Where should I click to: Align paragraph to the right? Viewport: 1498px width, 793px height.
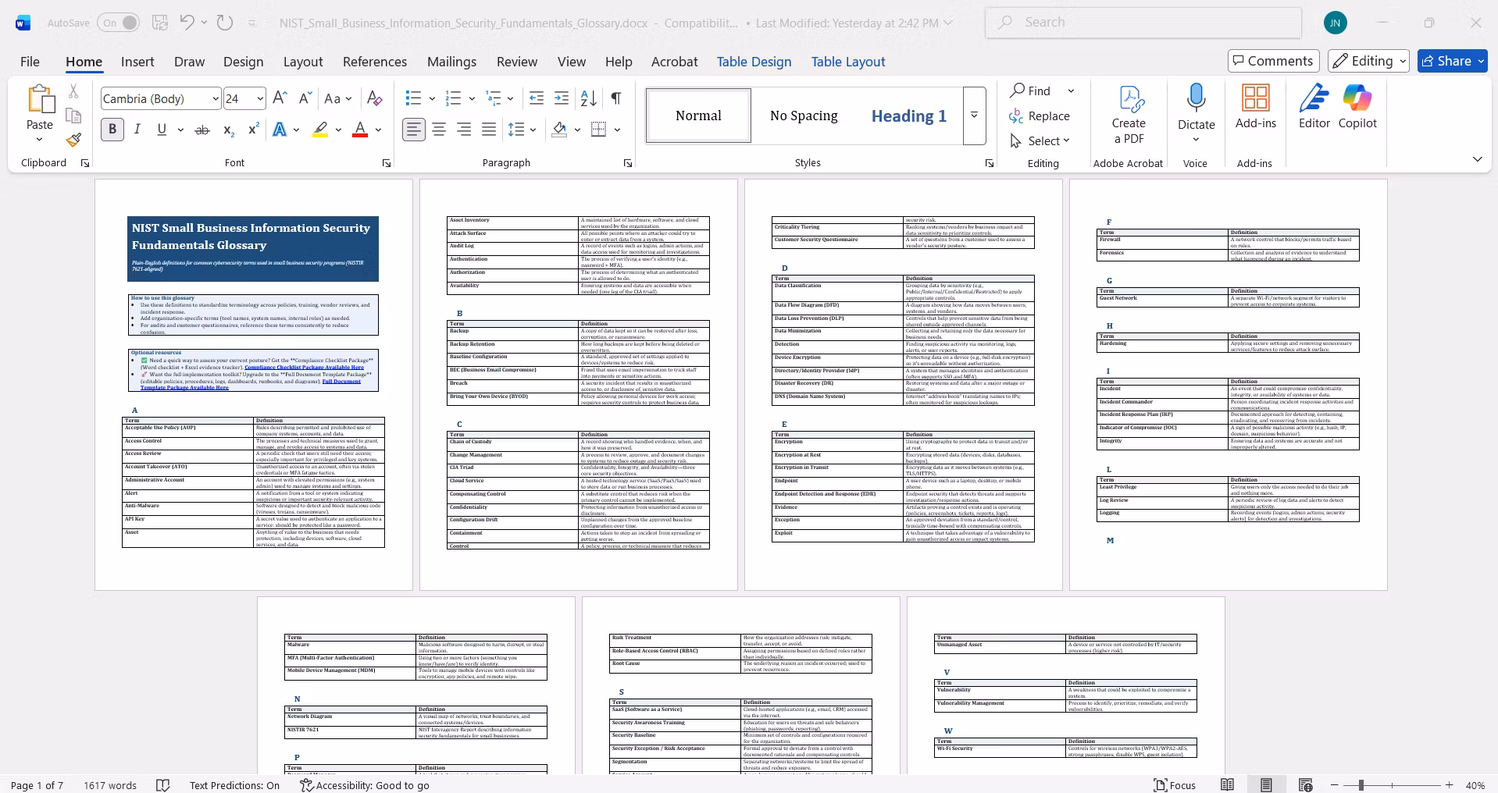(x=464, y=130)
